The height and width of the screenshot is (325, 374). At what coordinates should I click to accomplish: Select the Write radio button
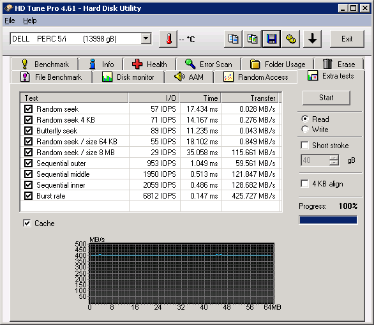point(305,130)
